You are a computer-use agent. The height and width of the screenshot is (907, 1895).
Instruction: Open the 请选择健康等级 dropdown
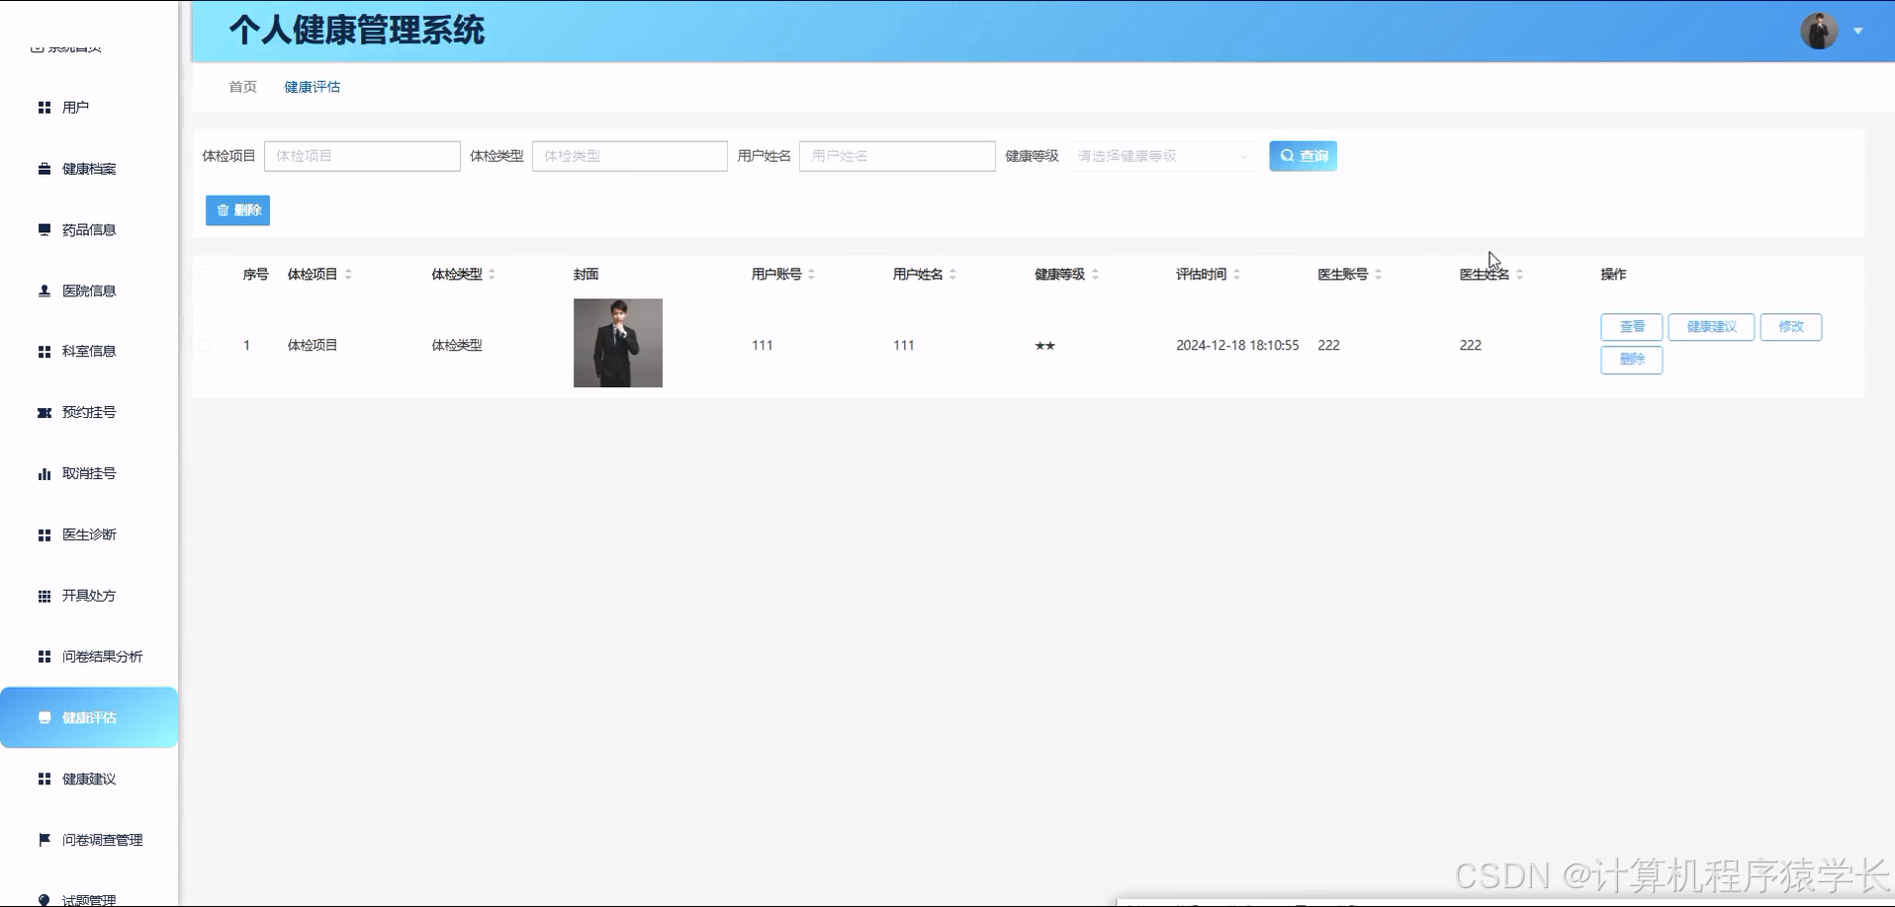click(1162, 155)
